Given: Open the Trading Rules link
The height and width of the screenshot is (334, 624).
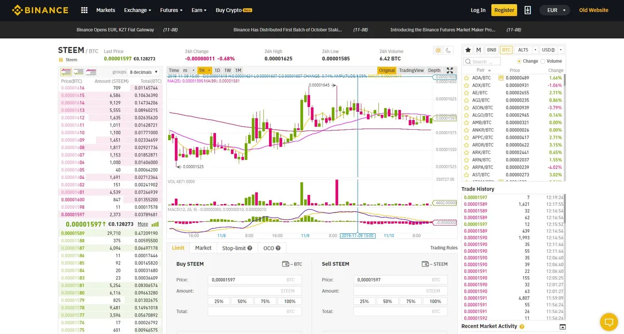Looking at the screenshot, I should (444, 248).
